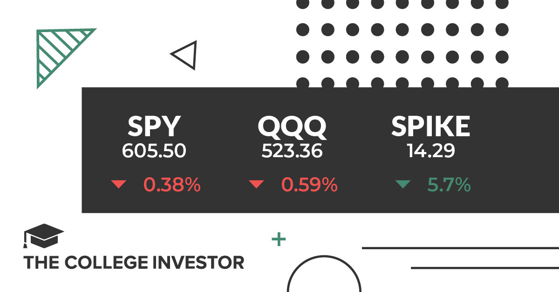Click the outlined semicircle at the bottom
559x292 pixels.
pos(324,273)
